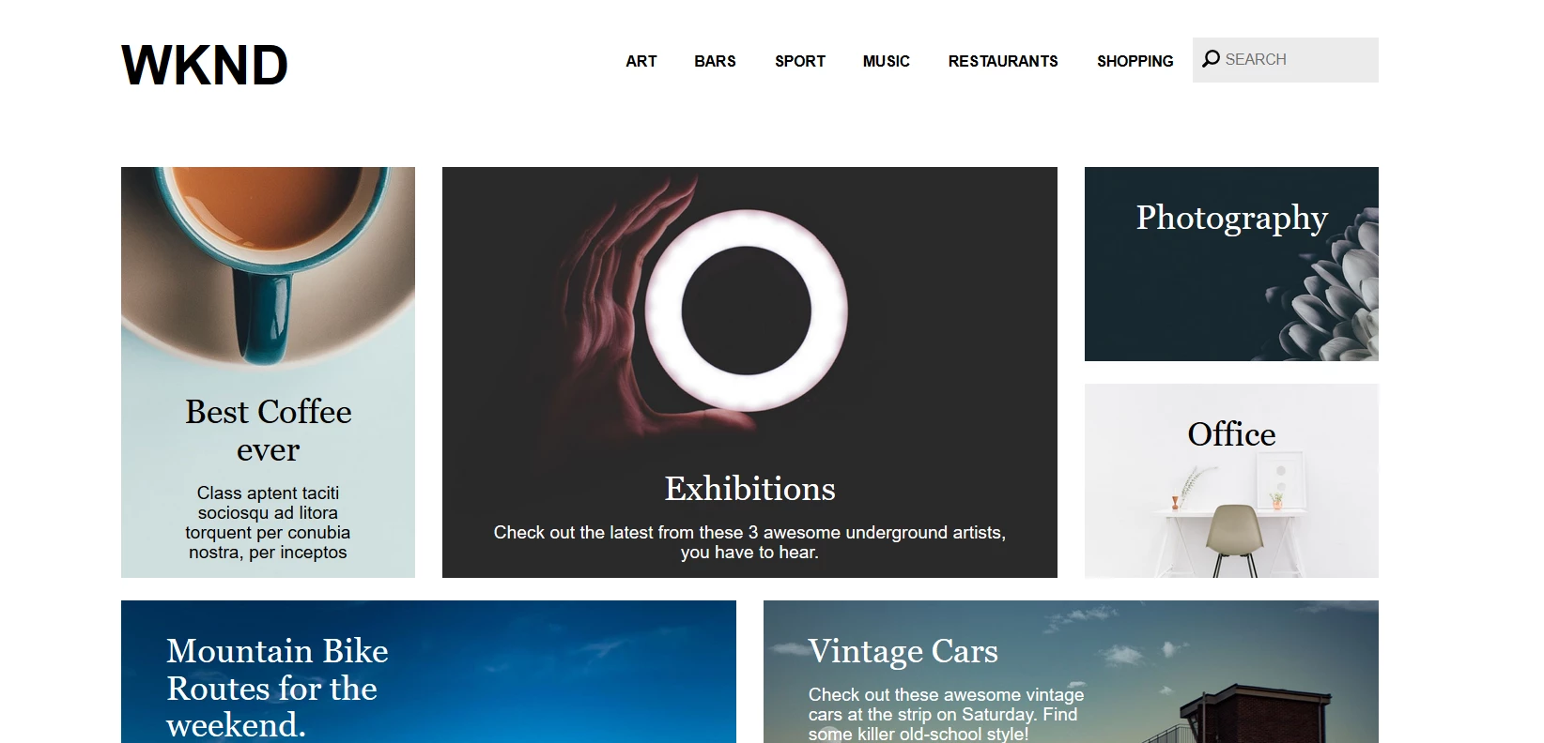
Task: Open the BARS navigation item
Action: [x=715, y=61]
